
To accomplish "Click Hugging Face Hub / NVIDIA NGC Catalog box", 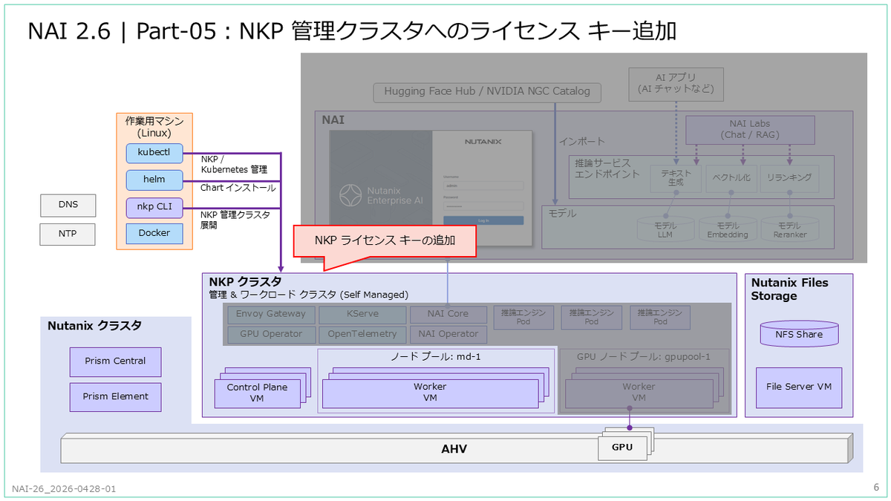I will pyautogui.click(x=487, y=92).
